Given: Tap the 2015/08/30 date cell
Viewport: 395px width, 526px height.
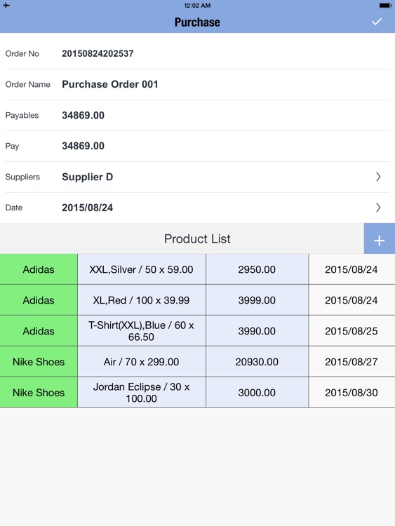Looking at the screenshot, I should (352, 393).
